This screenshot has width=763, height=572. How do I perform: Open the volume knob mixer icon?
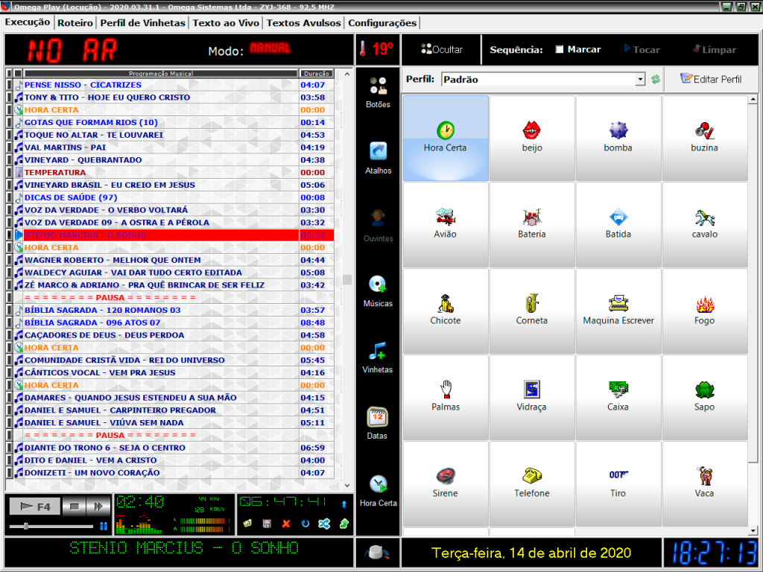point(378,553)
